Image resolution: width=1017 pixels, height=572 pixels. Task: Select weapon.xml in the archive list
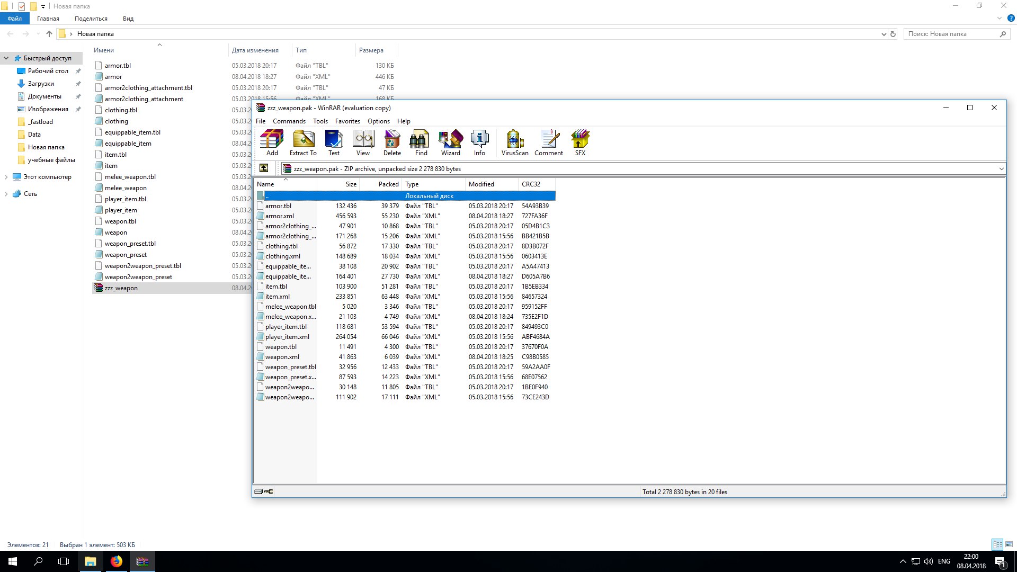click(282, 357)
